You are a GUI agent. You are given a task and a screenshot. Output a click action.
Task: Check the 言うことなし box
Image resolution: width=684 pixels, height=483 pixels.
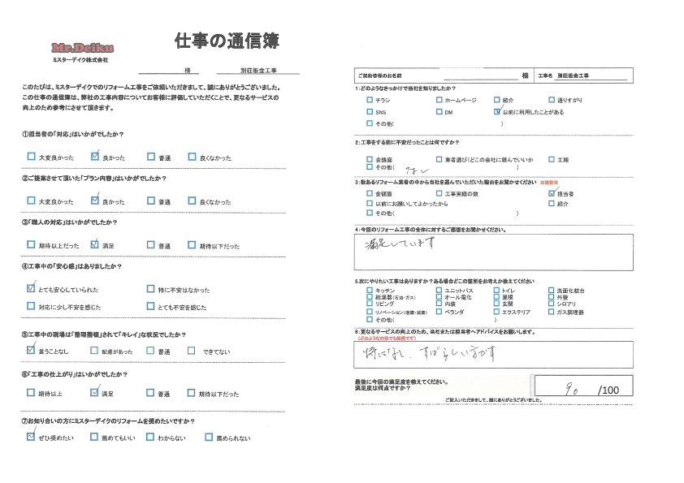click(31, 350)
